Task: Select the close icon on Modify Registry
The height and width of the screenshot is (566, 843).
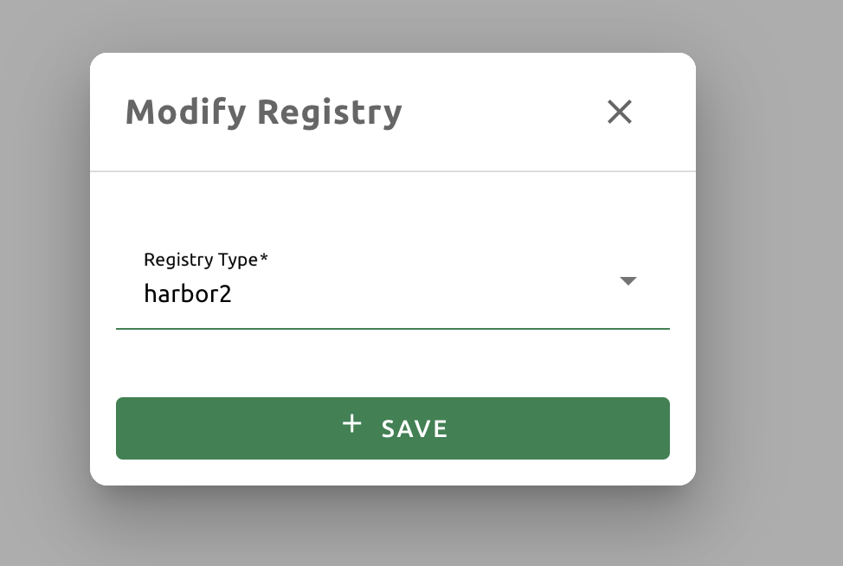Action: (620, 113)
